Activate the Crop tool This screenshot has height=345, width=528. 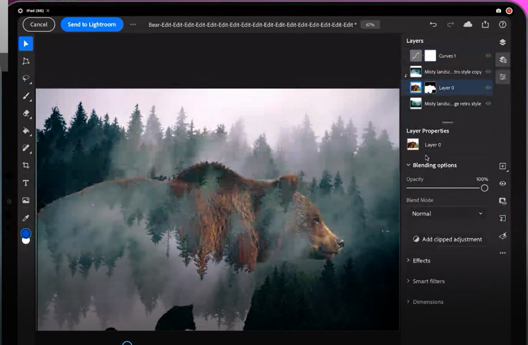pos(26,165)
